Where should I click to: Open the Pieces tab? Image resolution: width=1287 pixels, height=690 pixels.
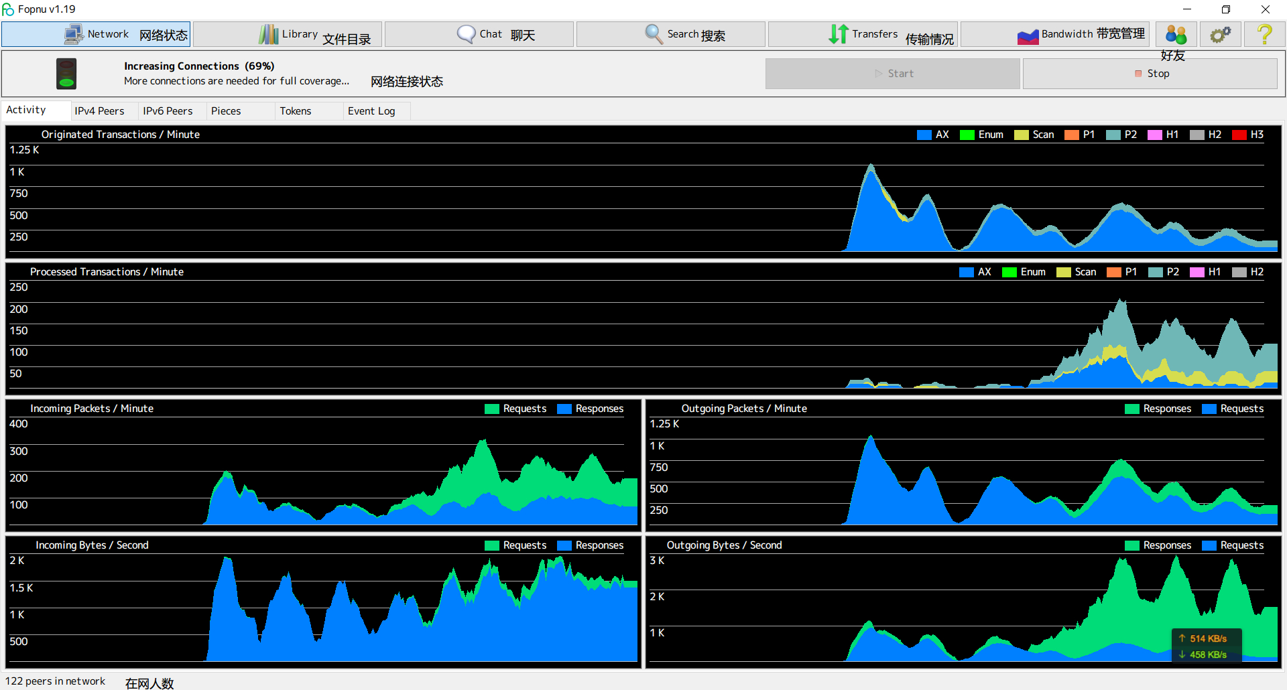[x=226, y=111]
